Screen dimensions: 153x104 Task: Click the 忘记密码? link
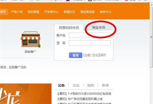(x=99, y=55)
